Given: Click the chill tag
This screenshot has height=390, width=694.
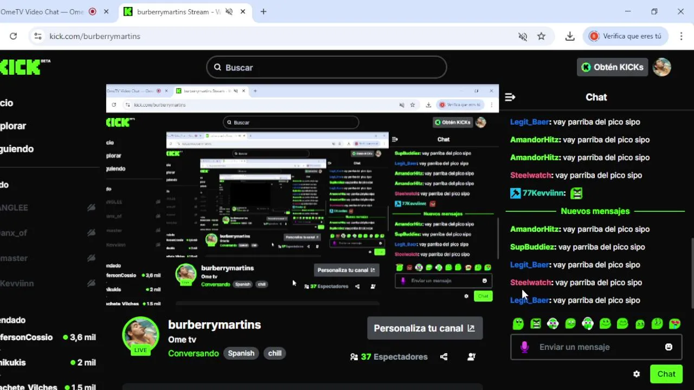Looking at the screenshot, I should 275,353.
